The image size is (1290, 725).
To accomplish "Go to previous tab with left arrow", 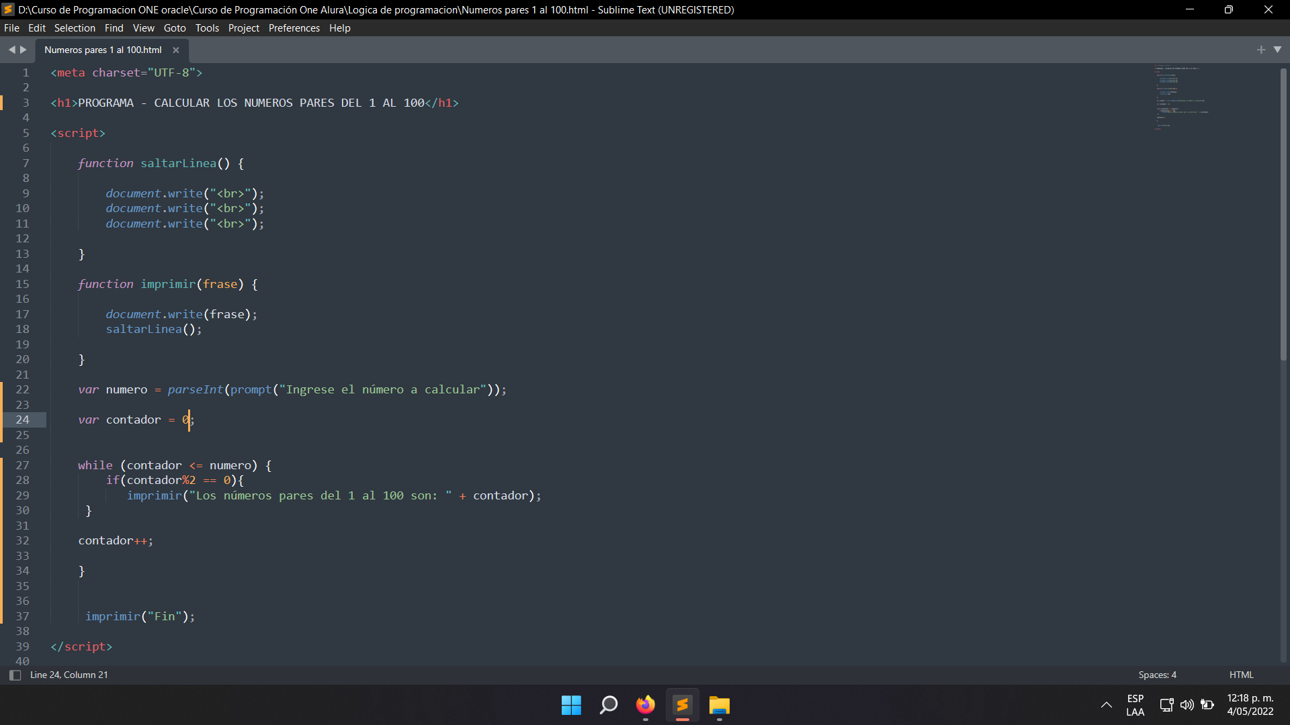I will tap(11, 50).
